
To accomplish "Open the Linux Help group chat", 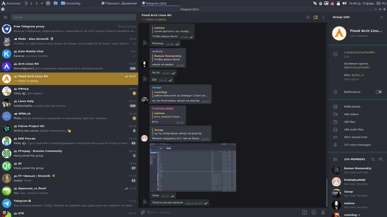I will pyautogui.click(x=69, y=103).
